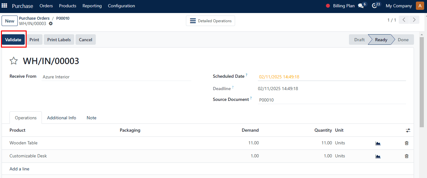Open optional columns settings icon
The image size is (427, 178).
408,130
